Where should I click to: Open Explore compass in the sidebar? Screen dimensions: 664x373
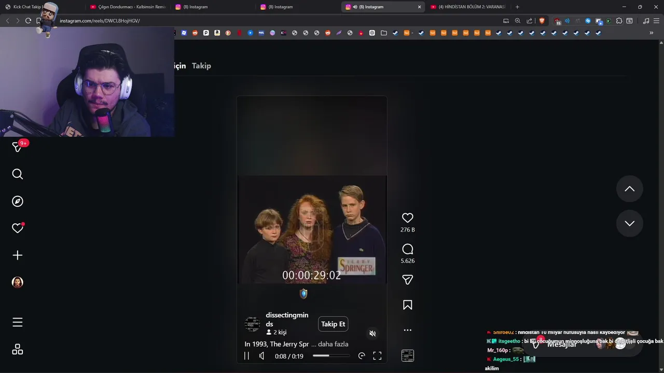(x=18, y=201)
